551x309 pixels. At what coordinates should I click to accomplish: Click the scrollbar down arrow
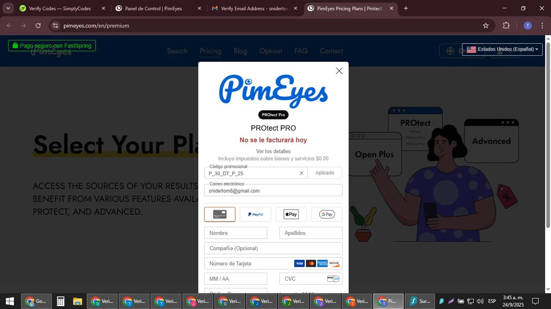click(x=548, y=290)
